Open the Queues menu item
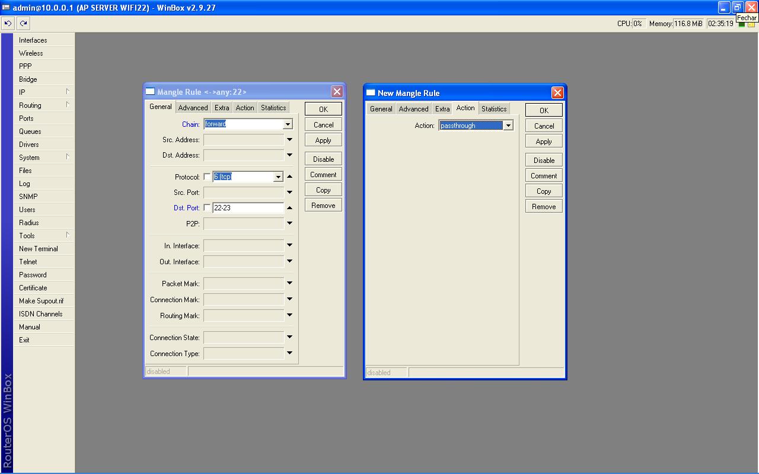Viewport: 759px width, 474px height. 44,132
